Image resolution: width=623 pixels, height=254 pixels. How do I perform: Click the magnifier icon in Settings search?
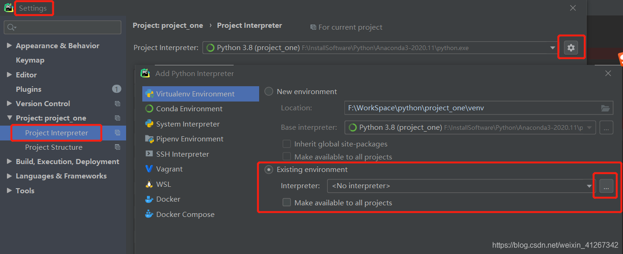point(11,27)
